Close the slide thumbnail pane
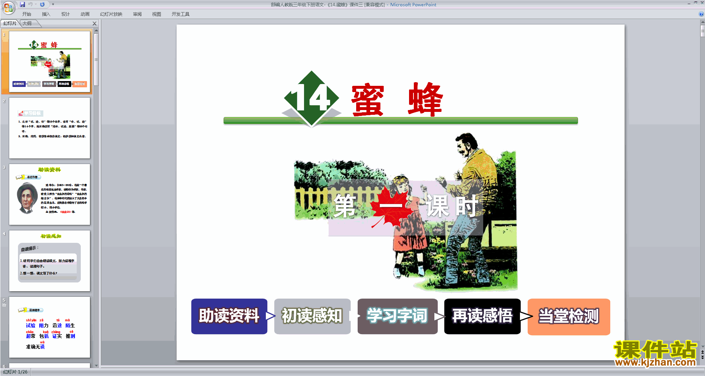 tap(94, 23)
